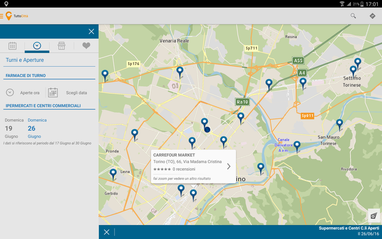
Task: Open the hamburger menu beside TuttoCittà logo
Action: 1,16
